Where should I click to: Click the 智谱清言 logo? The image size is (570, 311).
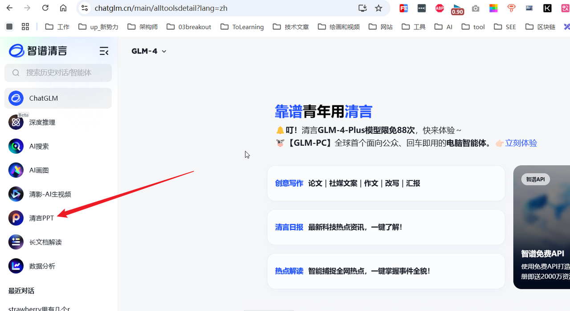[x=38, y=51]
